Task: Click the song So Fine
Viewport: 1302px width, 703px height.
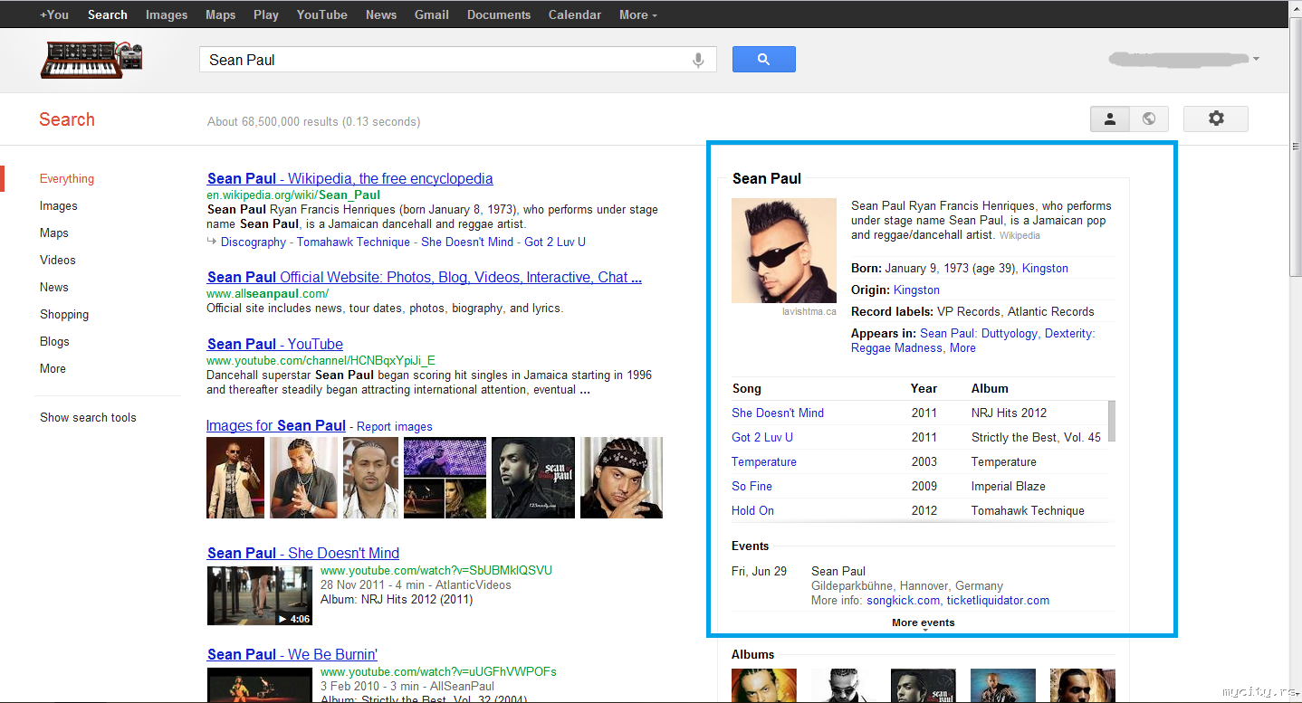Action: coord(752,486)
